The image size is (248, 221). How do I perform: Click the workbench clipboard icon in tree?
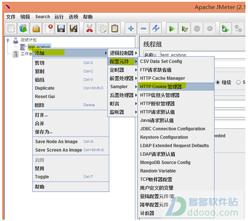(x=15, y=54)
